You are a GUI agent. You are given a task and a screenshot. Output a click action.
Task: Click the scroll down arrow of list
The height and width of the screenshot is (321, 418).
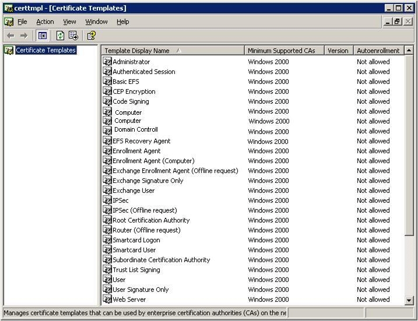pyautogui.click(x=409, y=301)
